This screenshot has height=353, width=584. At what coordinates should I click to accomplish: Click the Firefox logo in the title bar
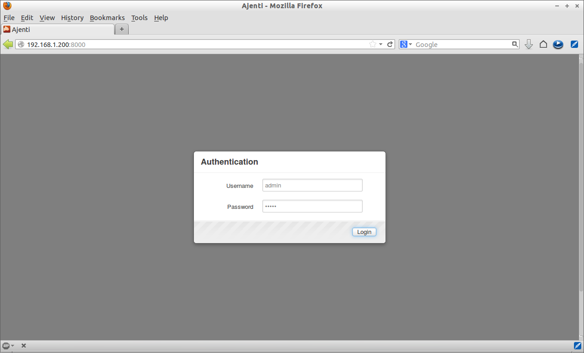tap(7, 5)
